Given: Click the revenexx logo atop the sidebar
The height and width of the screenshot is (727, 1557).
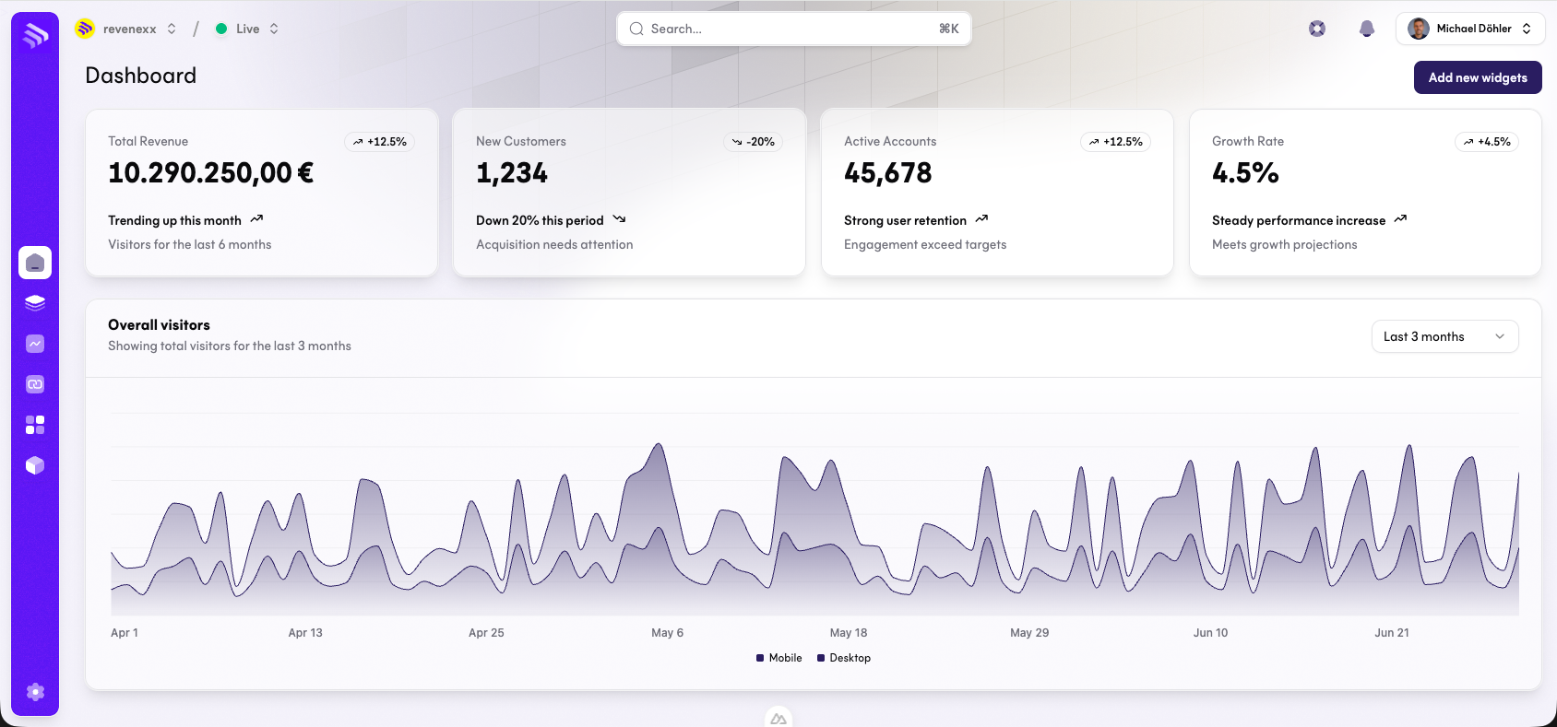Looking at the screenshot, I should [x=35, y=36].
